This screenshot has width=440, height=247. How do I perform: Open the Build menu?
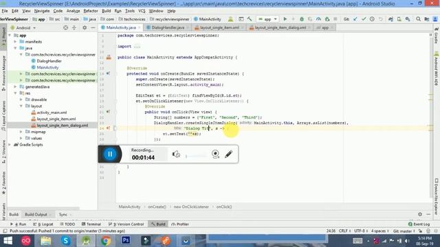tap(106, 11)
